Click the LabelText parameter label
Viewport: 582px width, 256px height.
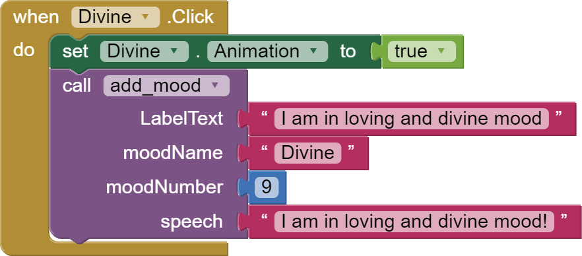coord(181,119)
